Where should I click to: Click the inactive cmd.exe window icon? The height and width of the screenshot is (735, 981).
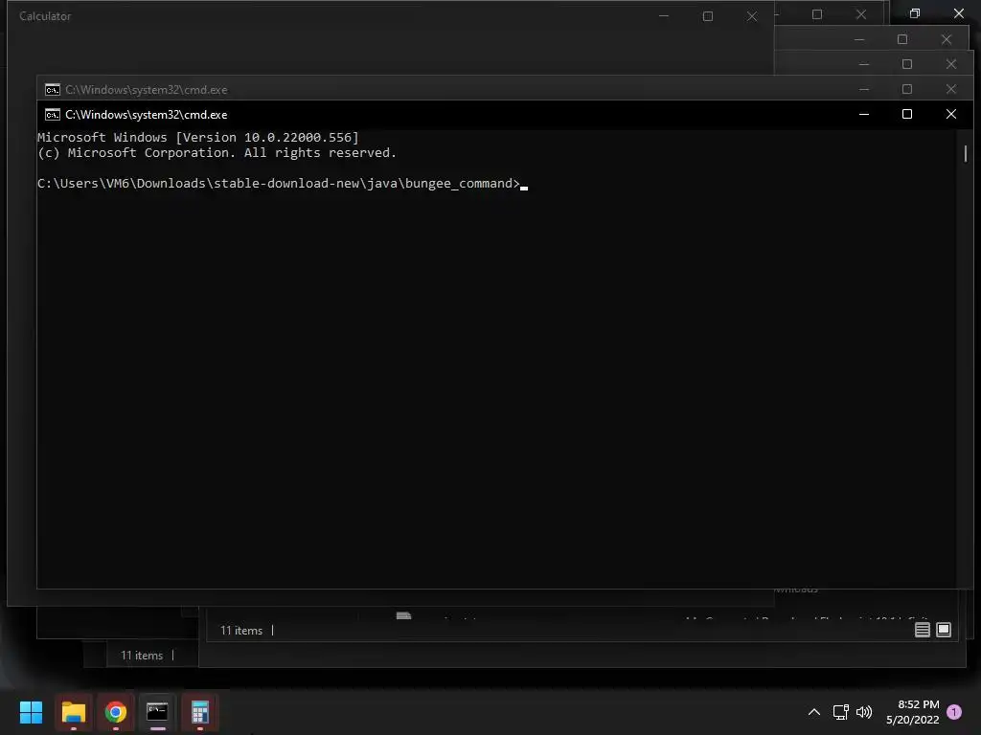click(x=53, y=89)
